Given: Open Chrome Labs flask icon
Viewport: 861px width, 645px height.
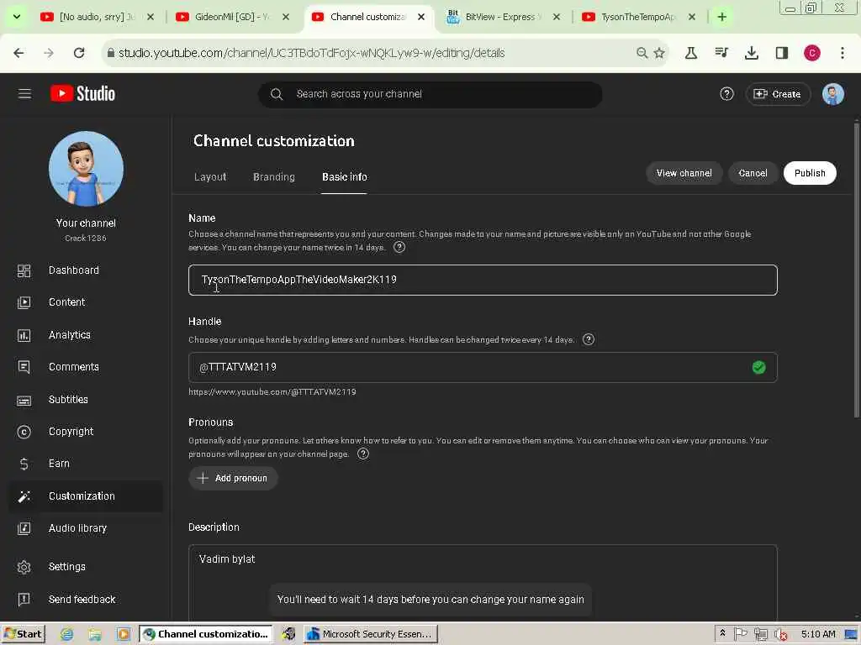Looking at the screenshot, I should (691, 53).
